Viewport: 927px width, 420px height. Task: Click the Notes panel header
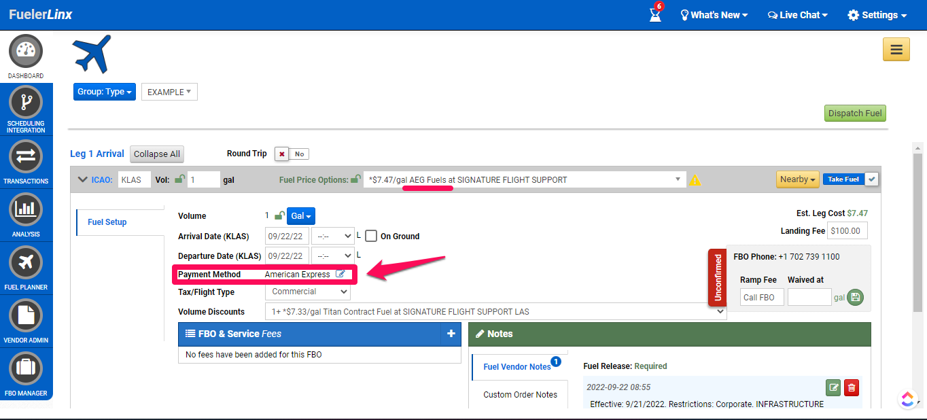click(x=669, y=334)
